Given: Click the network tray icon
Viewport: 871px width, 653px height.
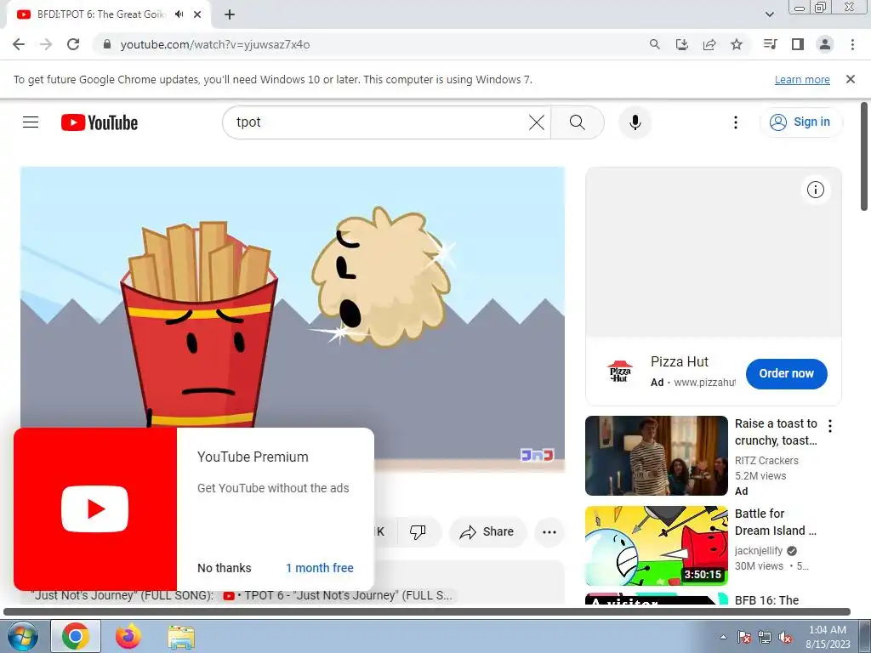Looking at the screenshot, I should tap(765, 637).
